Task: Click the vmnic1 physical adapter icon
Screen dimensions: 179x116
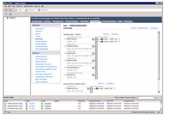Action: (x=102, y=39)
